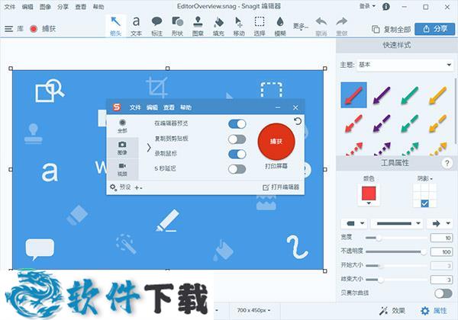Click the Redo arrow (重做)

click(x=342, y=26)
